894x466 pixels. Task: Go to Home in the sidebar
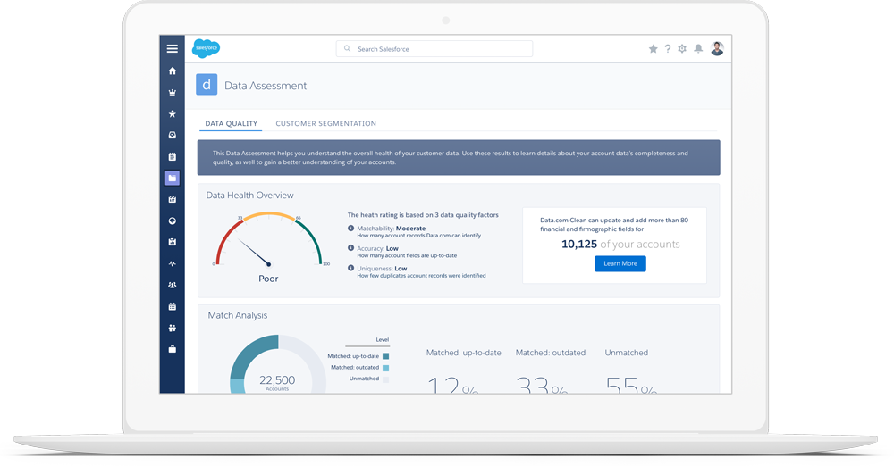(173, 71)
